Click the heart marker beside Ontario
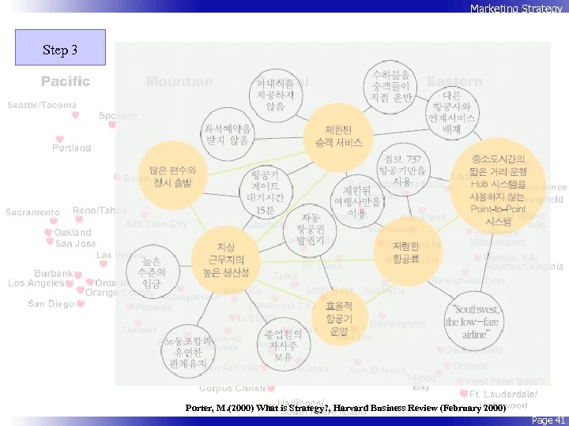Viewport: 569px width, 426px height. click(90, 282)
